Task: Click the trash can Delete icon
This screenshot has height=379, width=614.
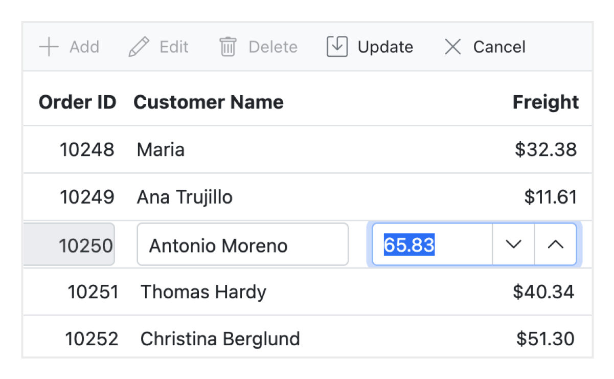Action: point(228,47)
